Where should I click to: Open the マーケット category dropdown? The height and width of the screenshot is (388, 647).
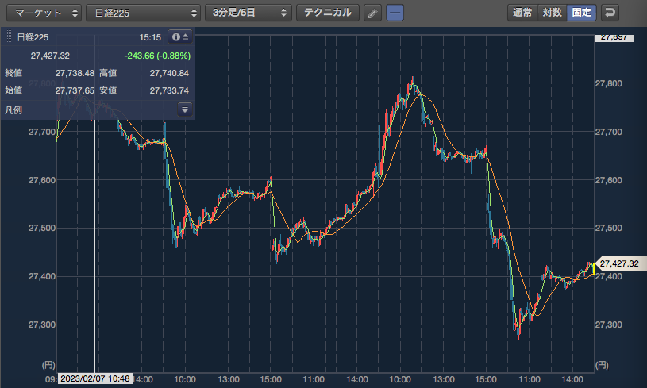pyautogui.click(x=44, y=13)
